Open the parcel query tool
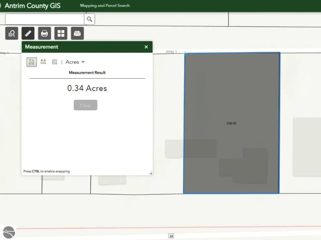 12,33
